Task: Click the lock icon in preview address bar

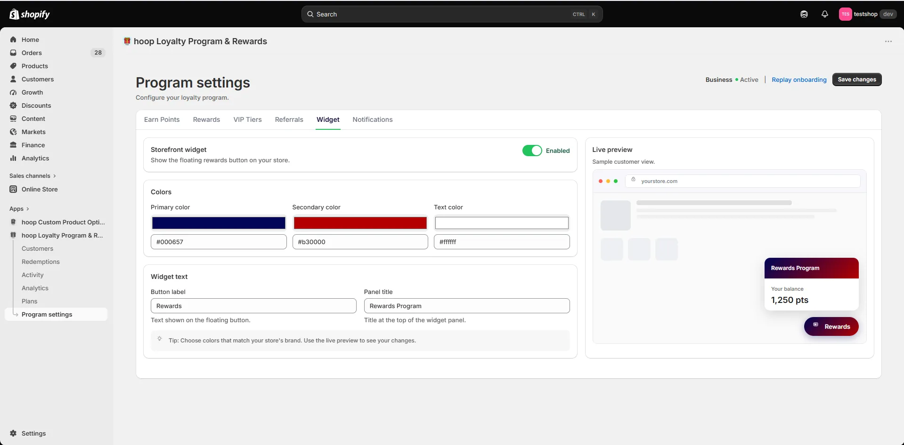Action: pos(634,180)
